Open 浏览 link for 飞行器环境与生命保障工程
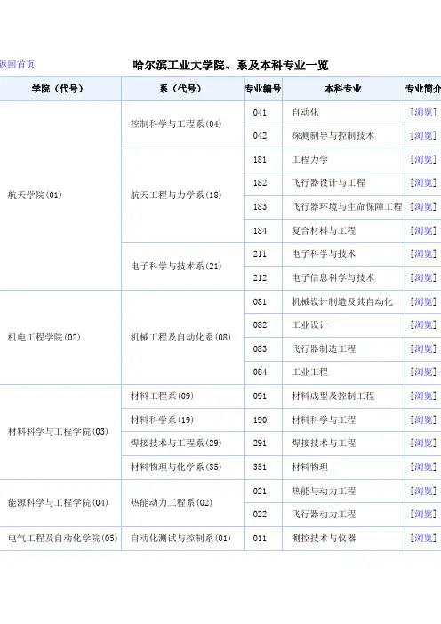The width and height of the screenshot is (441, 624). 423,207
